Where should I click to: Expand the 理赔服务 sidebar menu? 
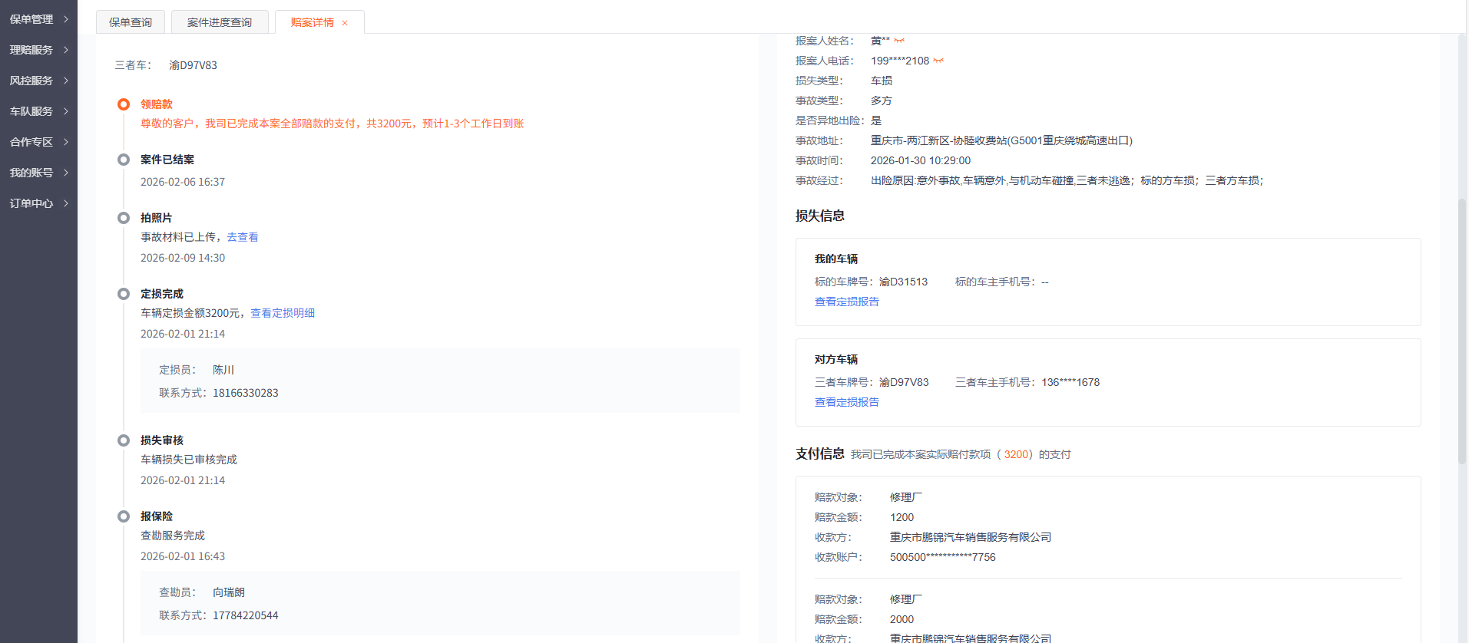click(38, 50)
